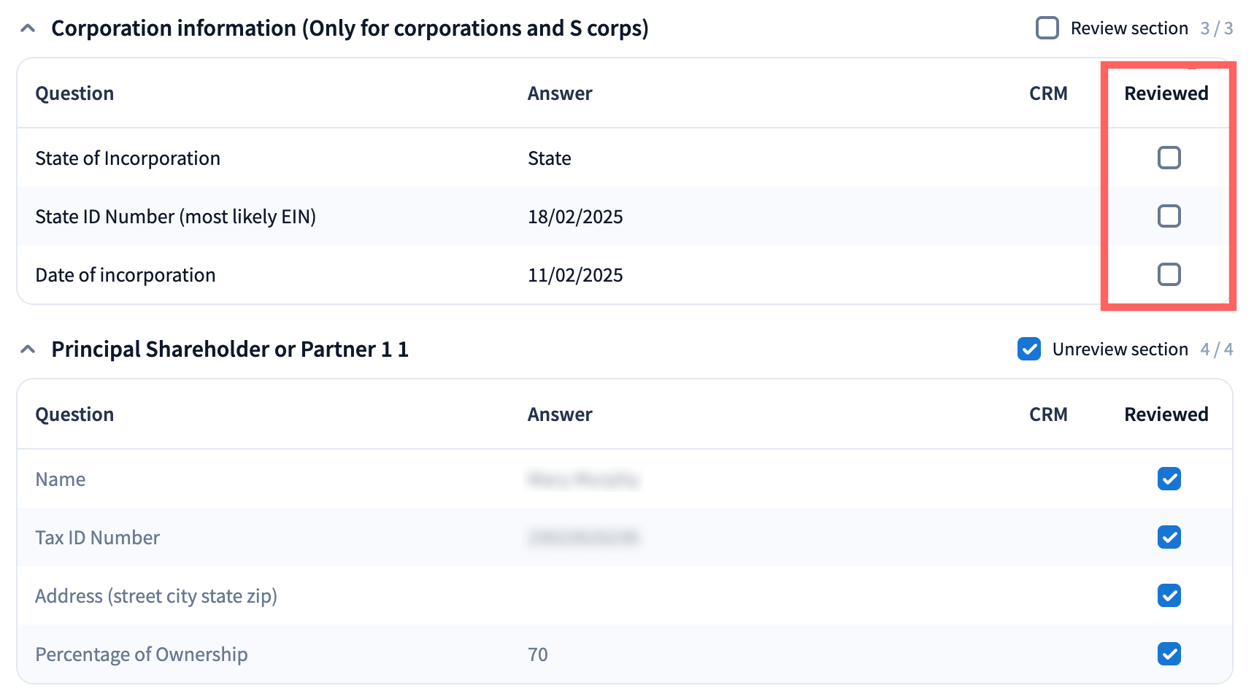Click the State of Incorporation answer

click(550, 158)
